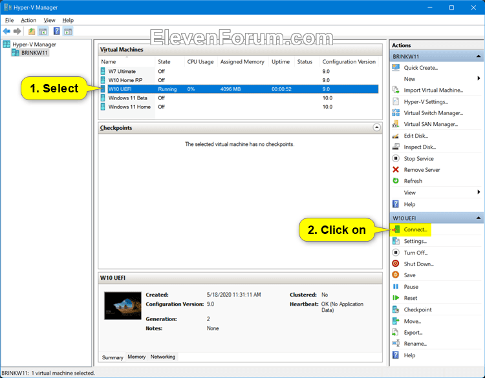The height and width of the screenshot is (378, 485).
Task: Sort by Uptime column header
Action: [x=281, y=62]
